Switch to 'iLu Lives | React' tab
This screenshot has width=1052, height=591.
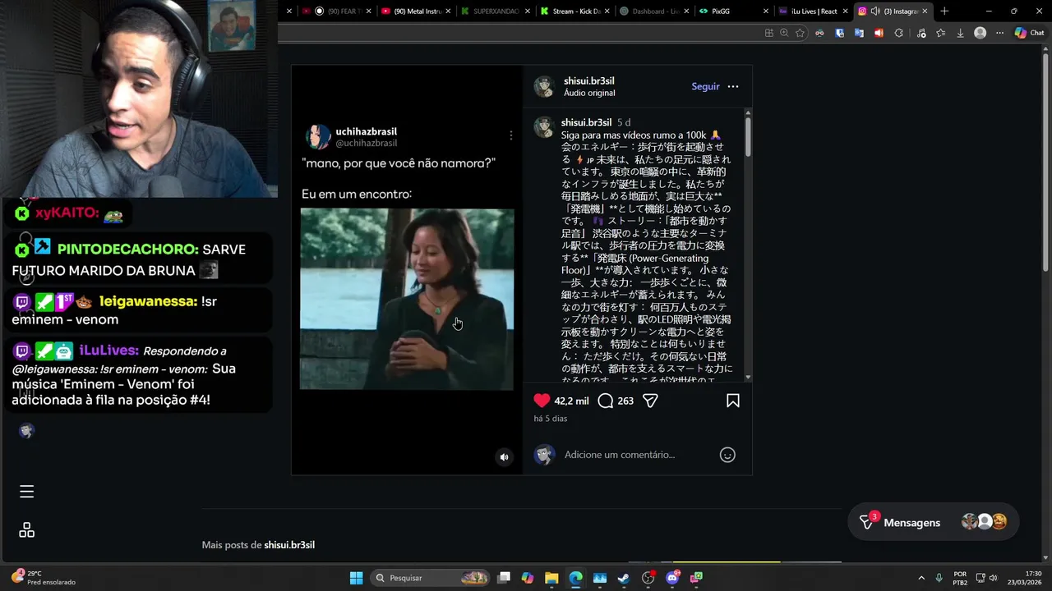coord(814,11)
